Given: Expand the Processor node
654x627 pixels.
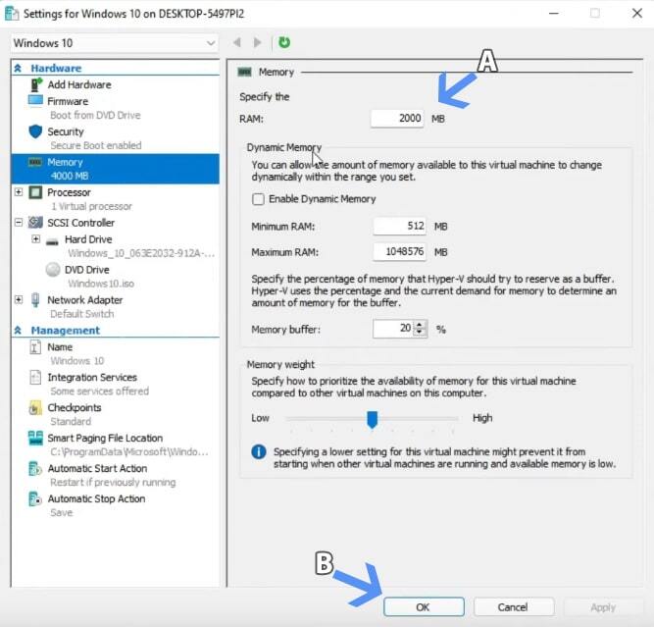Looking at the screenshot, I should [x=19, y=192].
